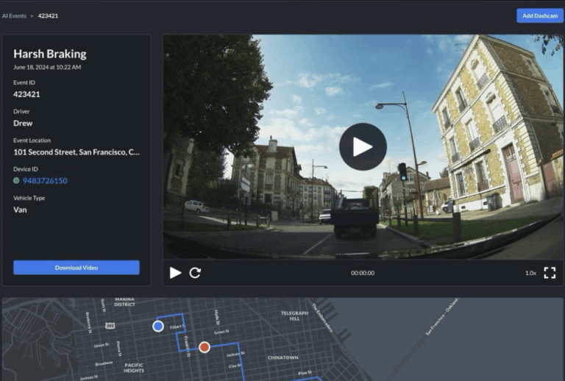Open the 1.0x playback speed selector
The height and width of the screenshot is (381, 565).
click(x=530, y=273)
